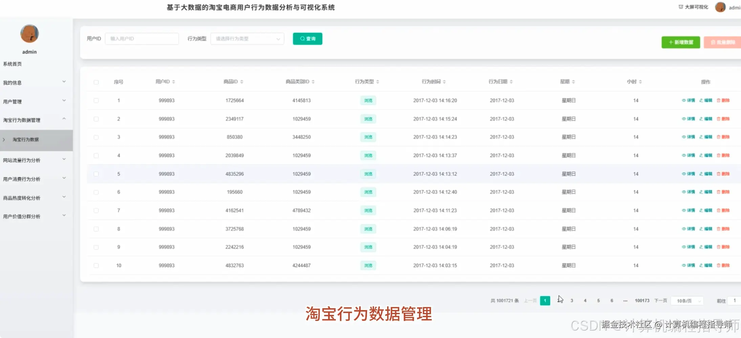Image resolution: width=741 pixels, height=338 pixels.
Task: Check the checkbox on row 10
Action: coord(96,265)
